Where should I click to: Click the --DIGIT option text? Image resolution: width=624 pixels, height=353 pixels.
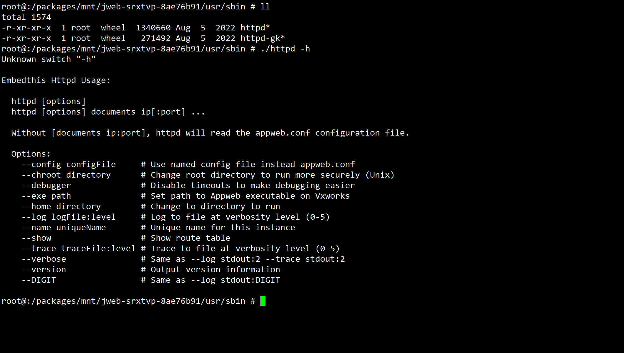click(39, 280)
